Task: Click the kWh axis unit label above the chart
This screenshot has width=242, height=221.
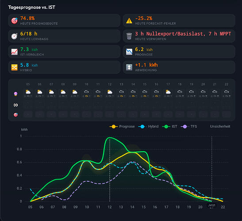Action: coord(24,130)
